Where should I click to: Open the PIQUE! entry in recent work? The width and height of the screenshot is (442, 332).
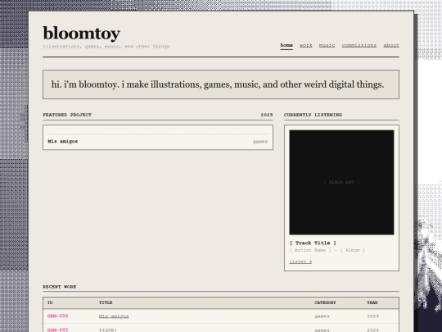108,330
